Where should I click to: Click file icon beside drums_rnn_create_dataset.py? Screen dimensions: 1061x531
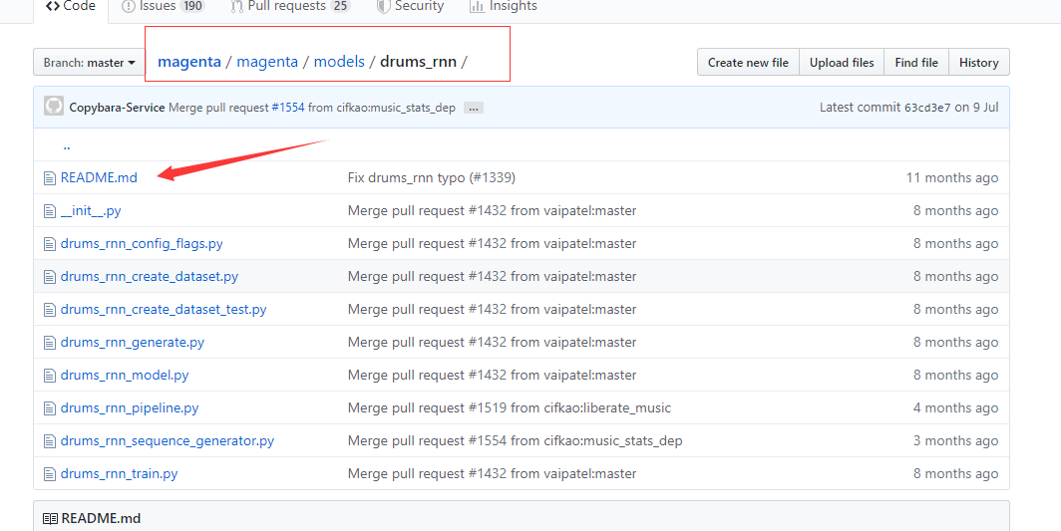click(x=50, y=277)
